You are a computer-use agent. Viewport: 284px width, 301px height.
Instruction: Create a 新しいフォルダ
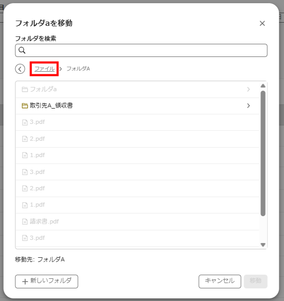point(46,281)
